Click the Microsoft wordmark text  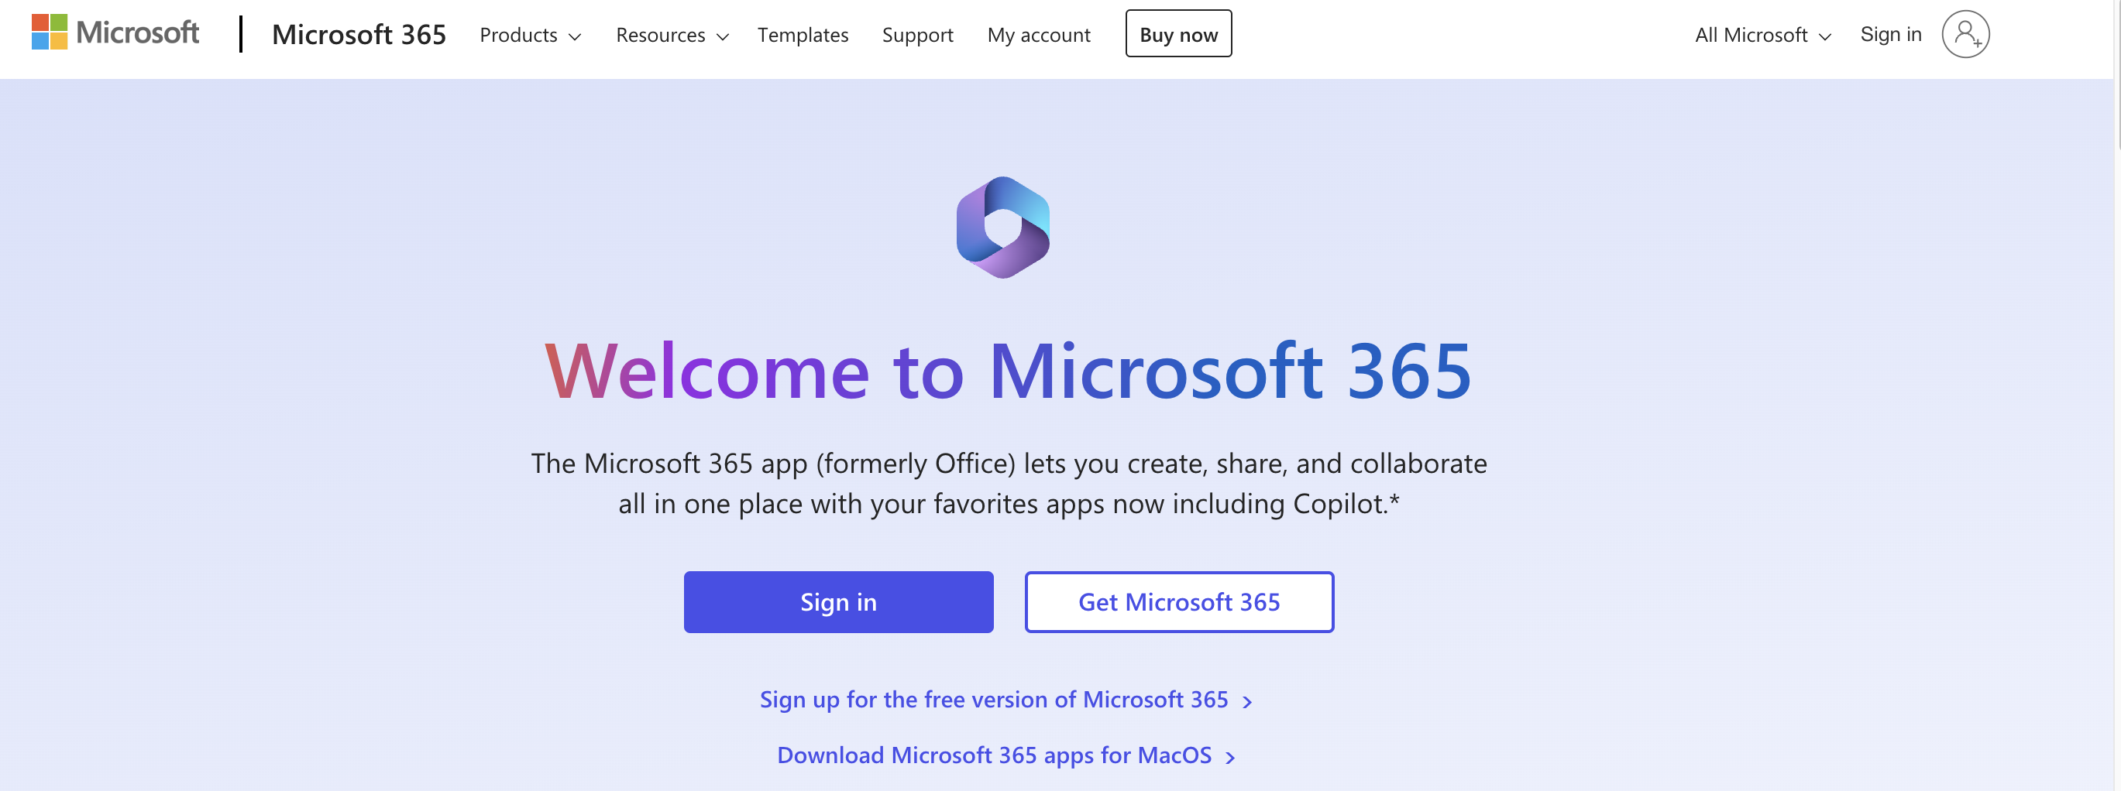pos(138,32)
